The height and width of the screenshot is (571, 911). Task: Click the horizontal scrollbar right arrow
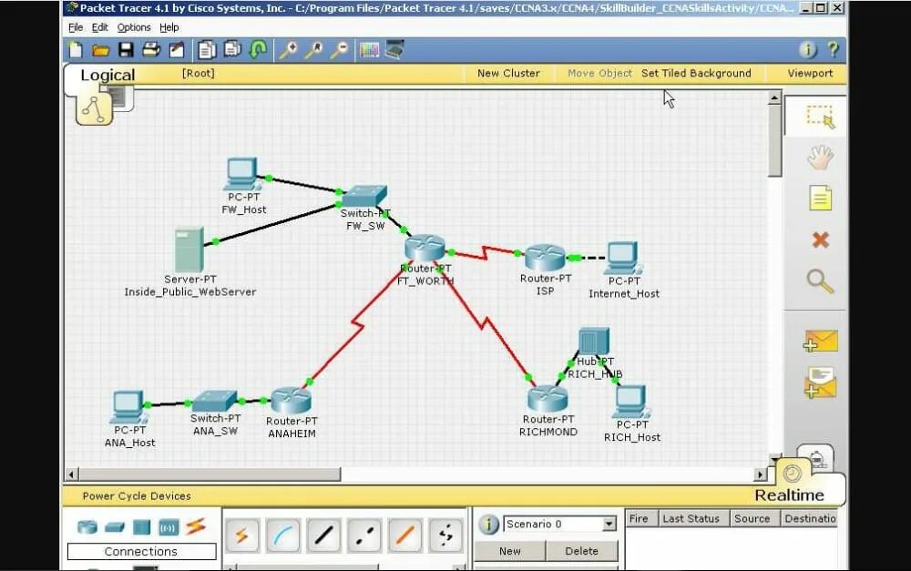[x=760, y=474]
